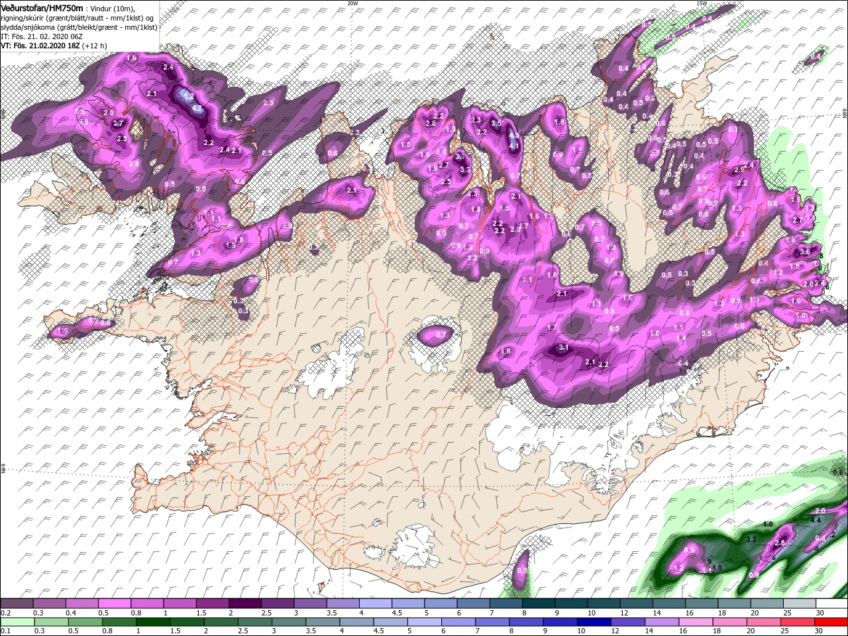
Task: Click the rigning/skúrir legend description line
Action: pos(77,18)
